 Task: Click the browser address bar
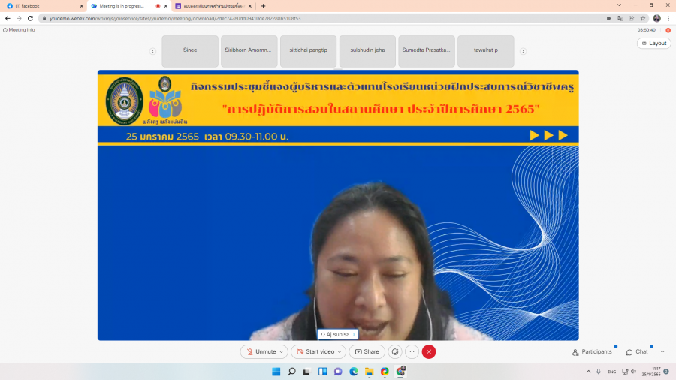300,18
